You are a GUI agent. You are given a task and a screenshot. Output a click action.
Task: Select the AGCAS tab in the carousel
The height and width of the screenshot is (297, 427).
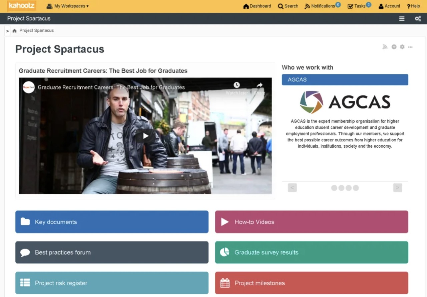pyautogui.click(x=345, y=79)
